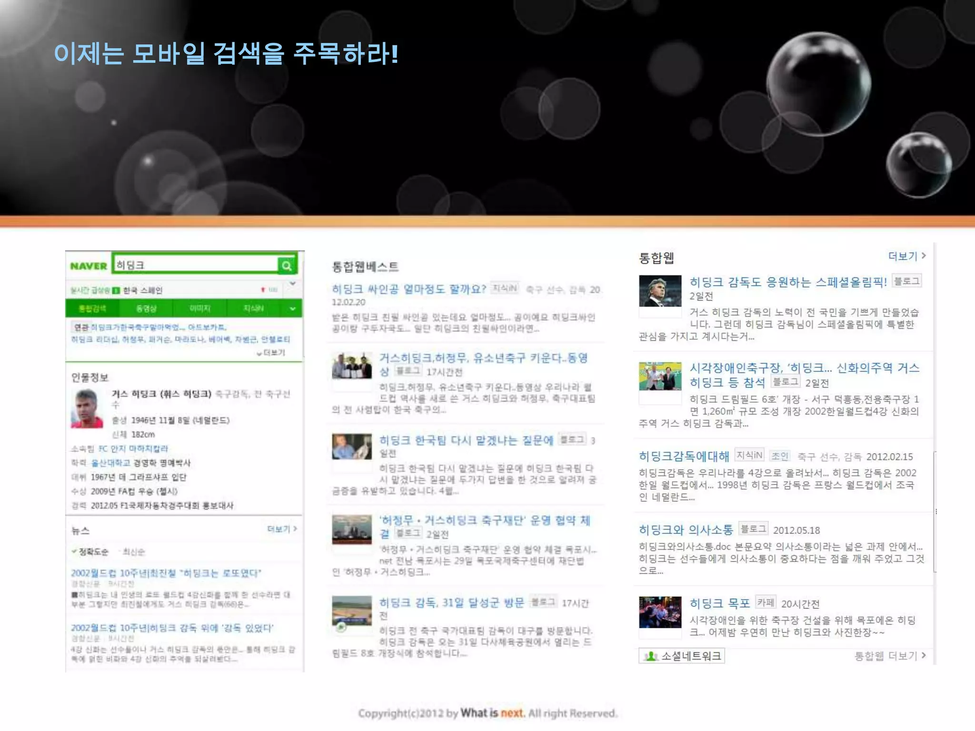Click 더보기 next to 통합웹 header
This screenshot has height=731, width=975.
pyautogui.click(x=907, y=257)
